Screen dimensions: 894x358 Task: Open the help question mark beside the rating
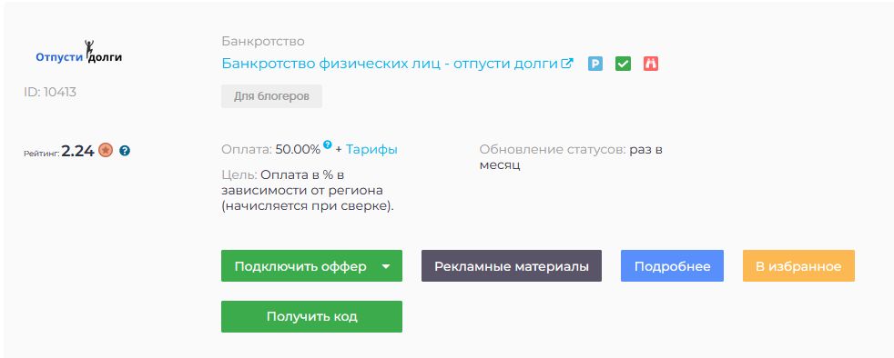(x=125, y=151)
